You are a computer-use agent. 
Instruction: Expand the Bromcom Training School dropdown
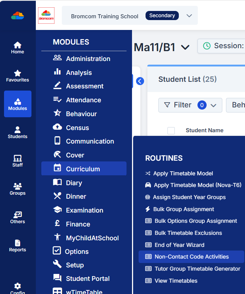click(x=189, y=16)
